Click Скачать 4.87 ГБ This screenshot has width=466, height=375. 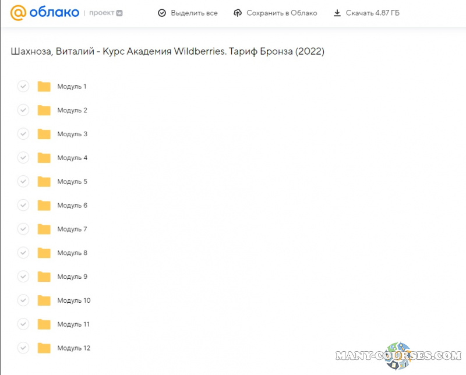click(x=372, y=13)
